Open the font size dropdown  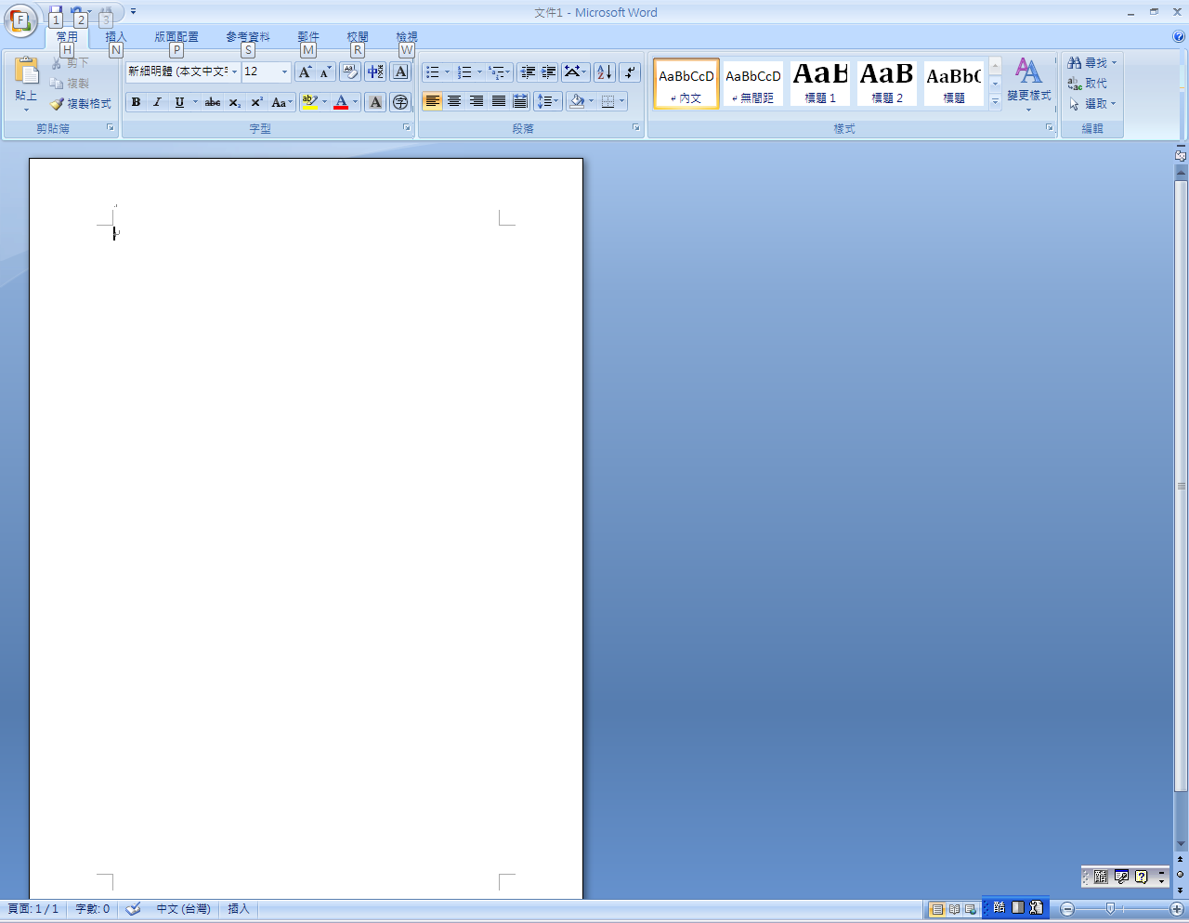(284, 72)
